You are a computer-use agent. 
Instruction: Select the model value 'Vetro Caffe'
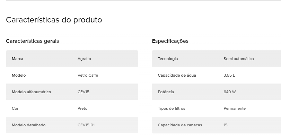tap(88, 75)
